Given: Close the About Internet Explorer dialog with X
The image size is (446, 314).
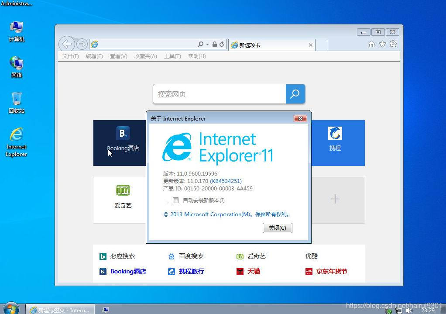Looking at the screenshot, I should click(300, 118).
